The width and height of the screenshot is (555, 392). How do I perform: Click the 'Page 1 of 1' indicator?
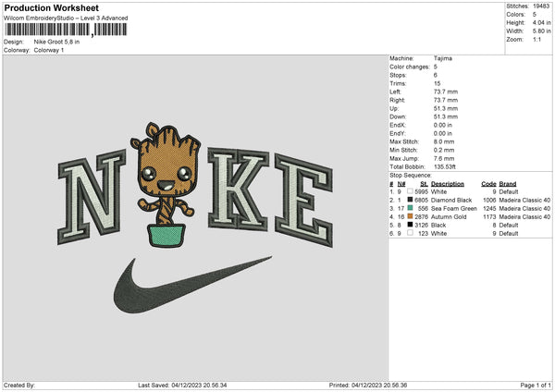coord(536,385)
